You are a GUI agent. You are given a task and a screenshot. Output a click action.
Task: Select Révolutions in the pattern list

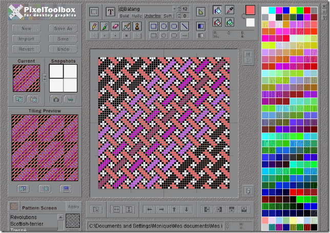click(25, 218)
